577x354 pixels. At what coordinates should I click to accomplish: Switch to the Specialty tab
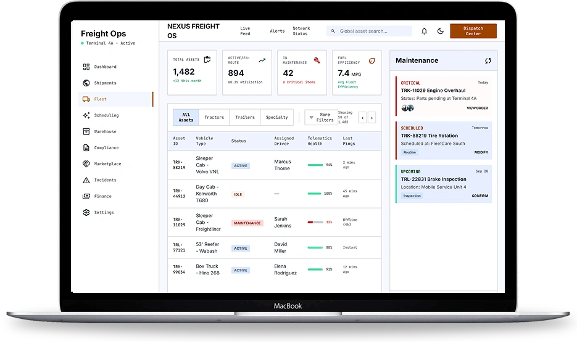276,117
